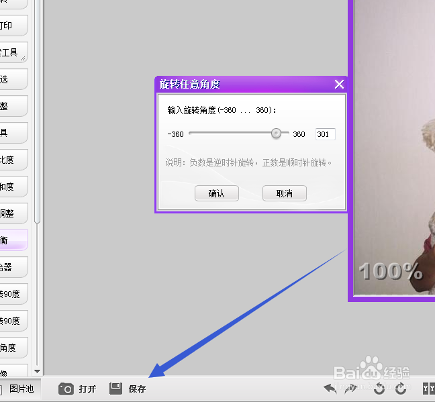435x402 pixels.
Task: Click the sidebar button ending in 角度
Action: pos(13,348)
